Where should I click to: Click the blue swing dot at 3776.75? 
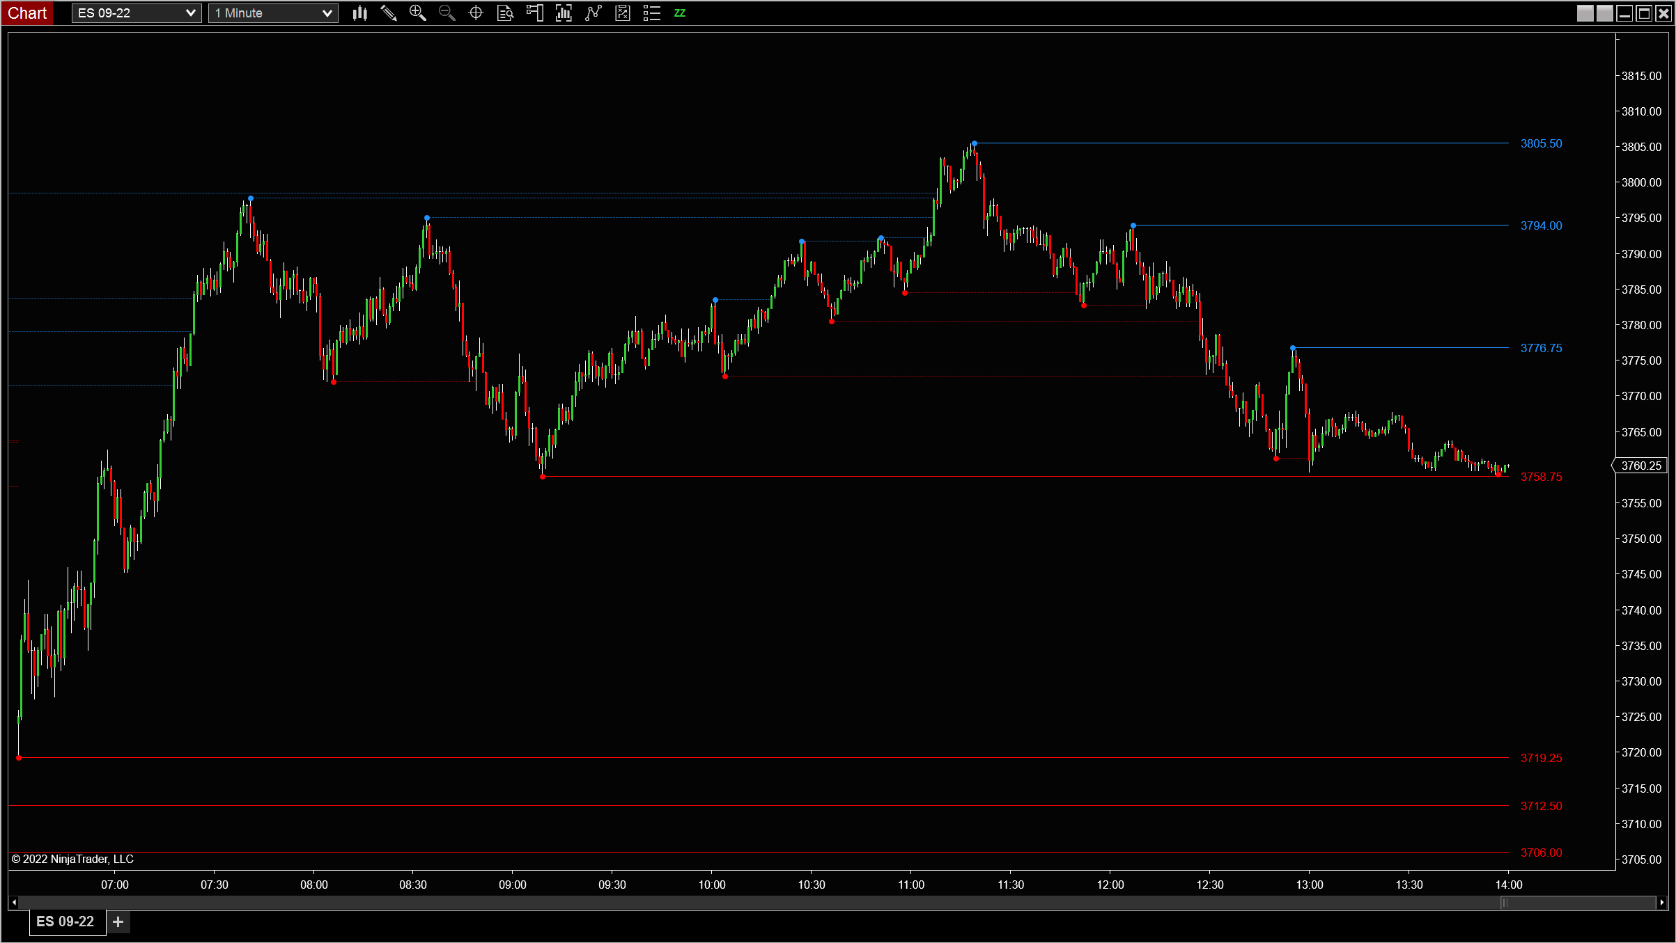click(1293, 348)
